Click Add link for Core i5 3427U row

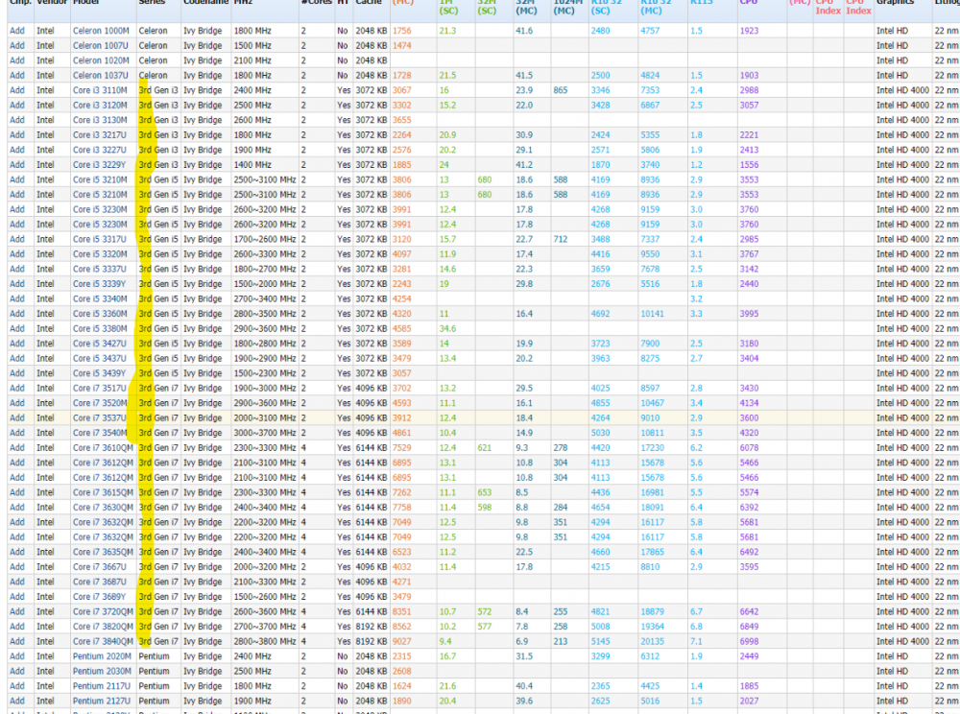pyautogui.click(x=17, y=344)
